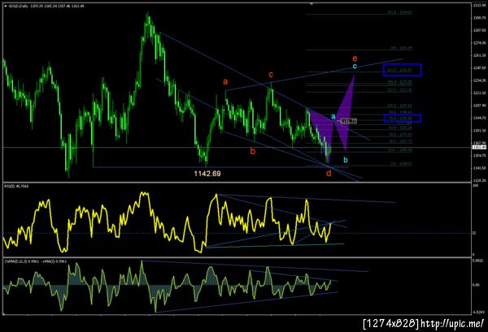Open the upic.me link
488x332 pixels.
click(x=452, y=324)
